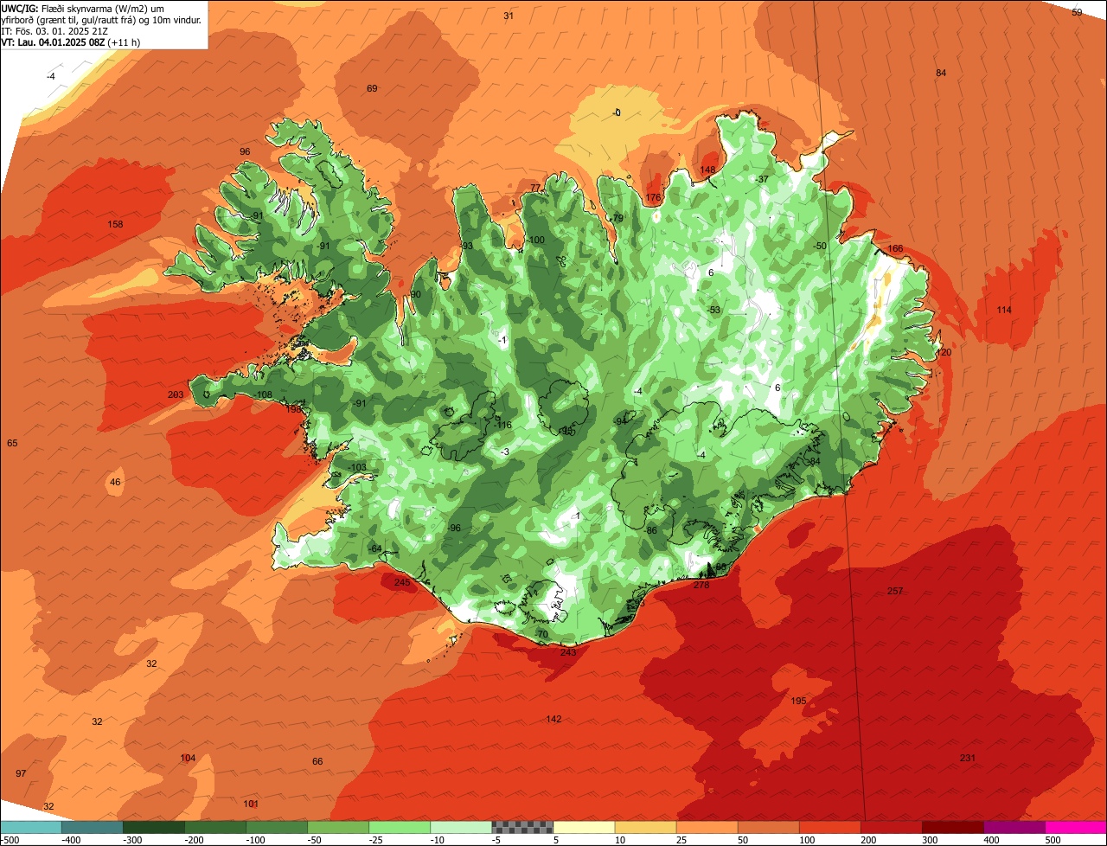The height and width of the screenshot is (846, 1107).
Task: Click the 'IT: Fös. 03. 01. 2025 21Z' line
Action: tap(55, 30)
